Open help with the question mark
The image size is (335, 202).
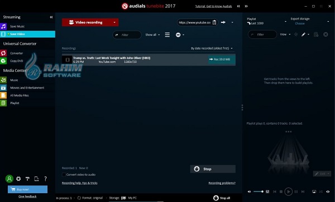[x=45, y=179]
